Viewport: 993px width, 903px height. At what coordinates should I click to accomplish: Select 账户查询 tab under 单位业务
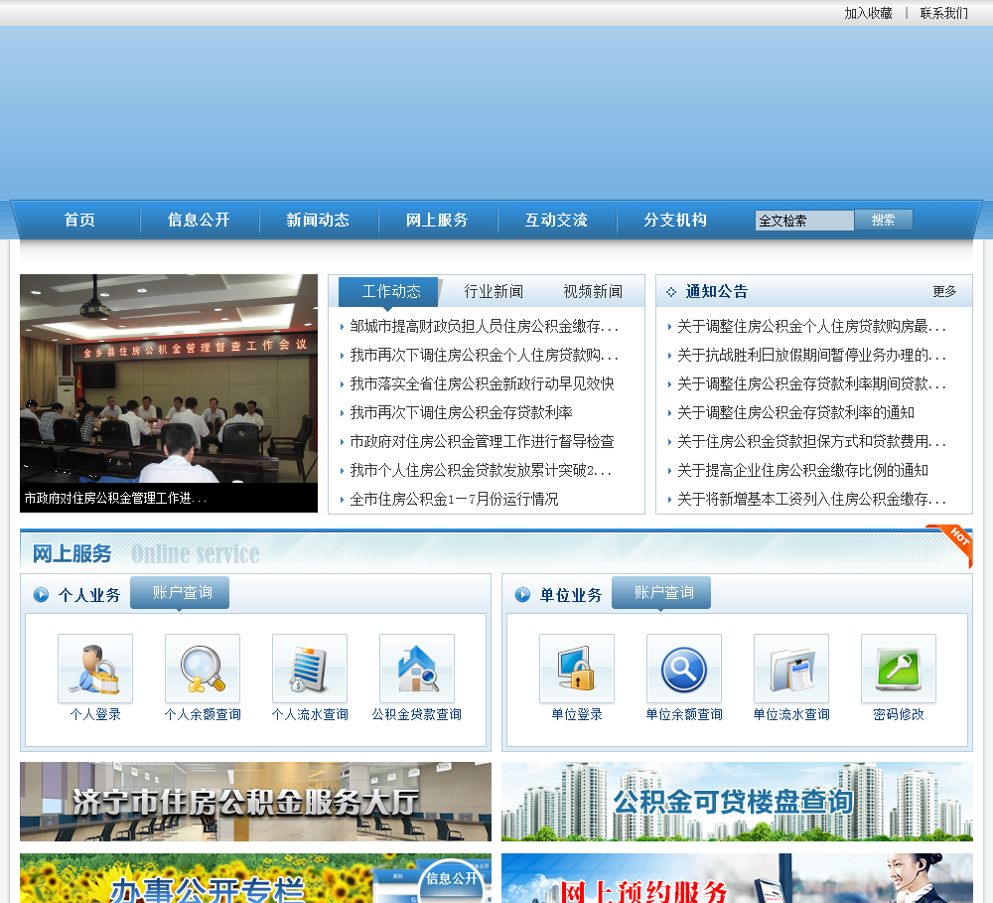tap(661, 592)
